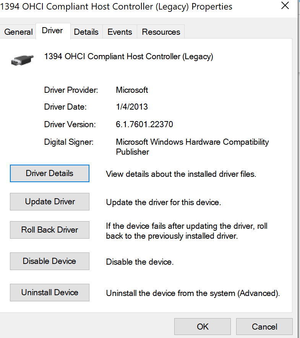Select the Driver tab
The width and height of the screenshot is (300, 338).
52,31
